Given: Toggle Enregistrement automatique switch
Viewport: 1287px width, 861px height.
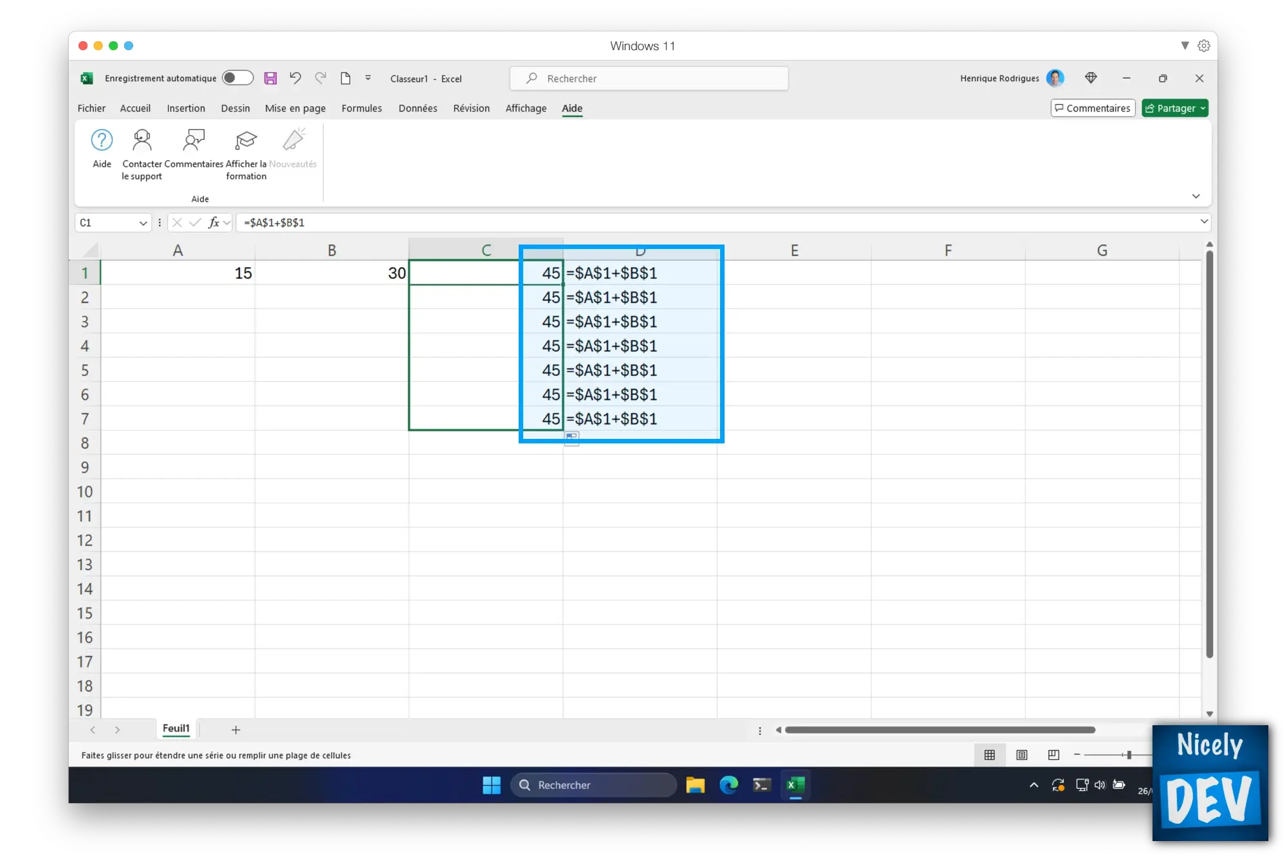Looking at the screenshot, I should click(237, 78).
